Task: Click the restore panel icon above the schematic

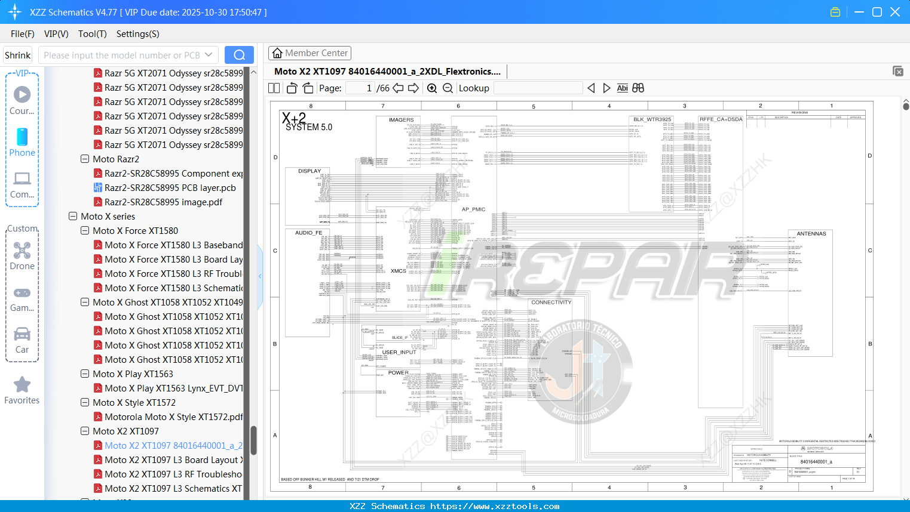Action: [898, 71]
